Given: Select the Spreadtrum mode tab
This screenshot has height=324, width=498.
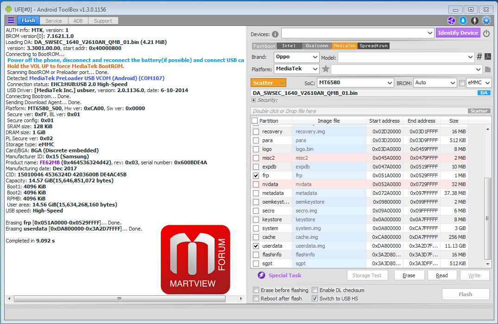Looking at the screenshot, I should pyautogui.click(x=373, y=46).
